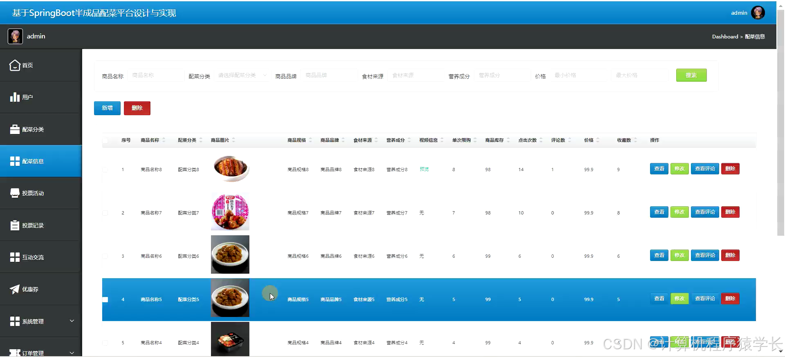Click the grid icon for 系统管理
The width and height of the screenshot is (785, 357).
point(15,321)
